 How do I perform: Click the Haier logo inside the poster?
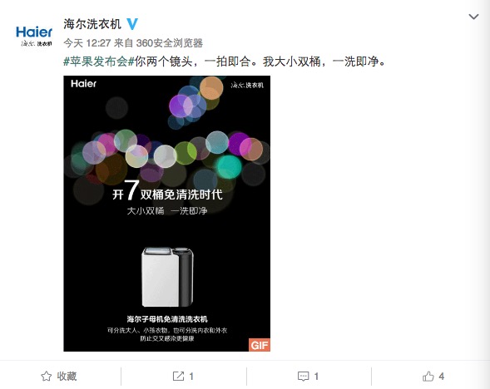point(83,84)
